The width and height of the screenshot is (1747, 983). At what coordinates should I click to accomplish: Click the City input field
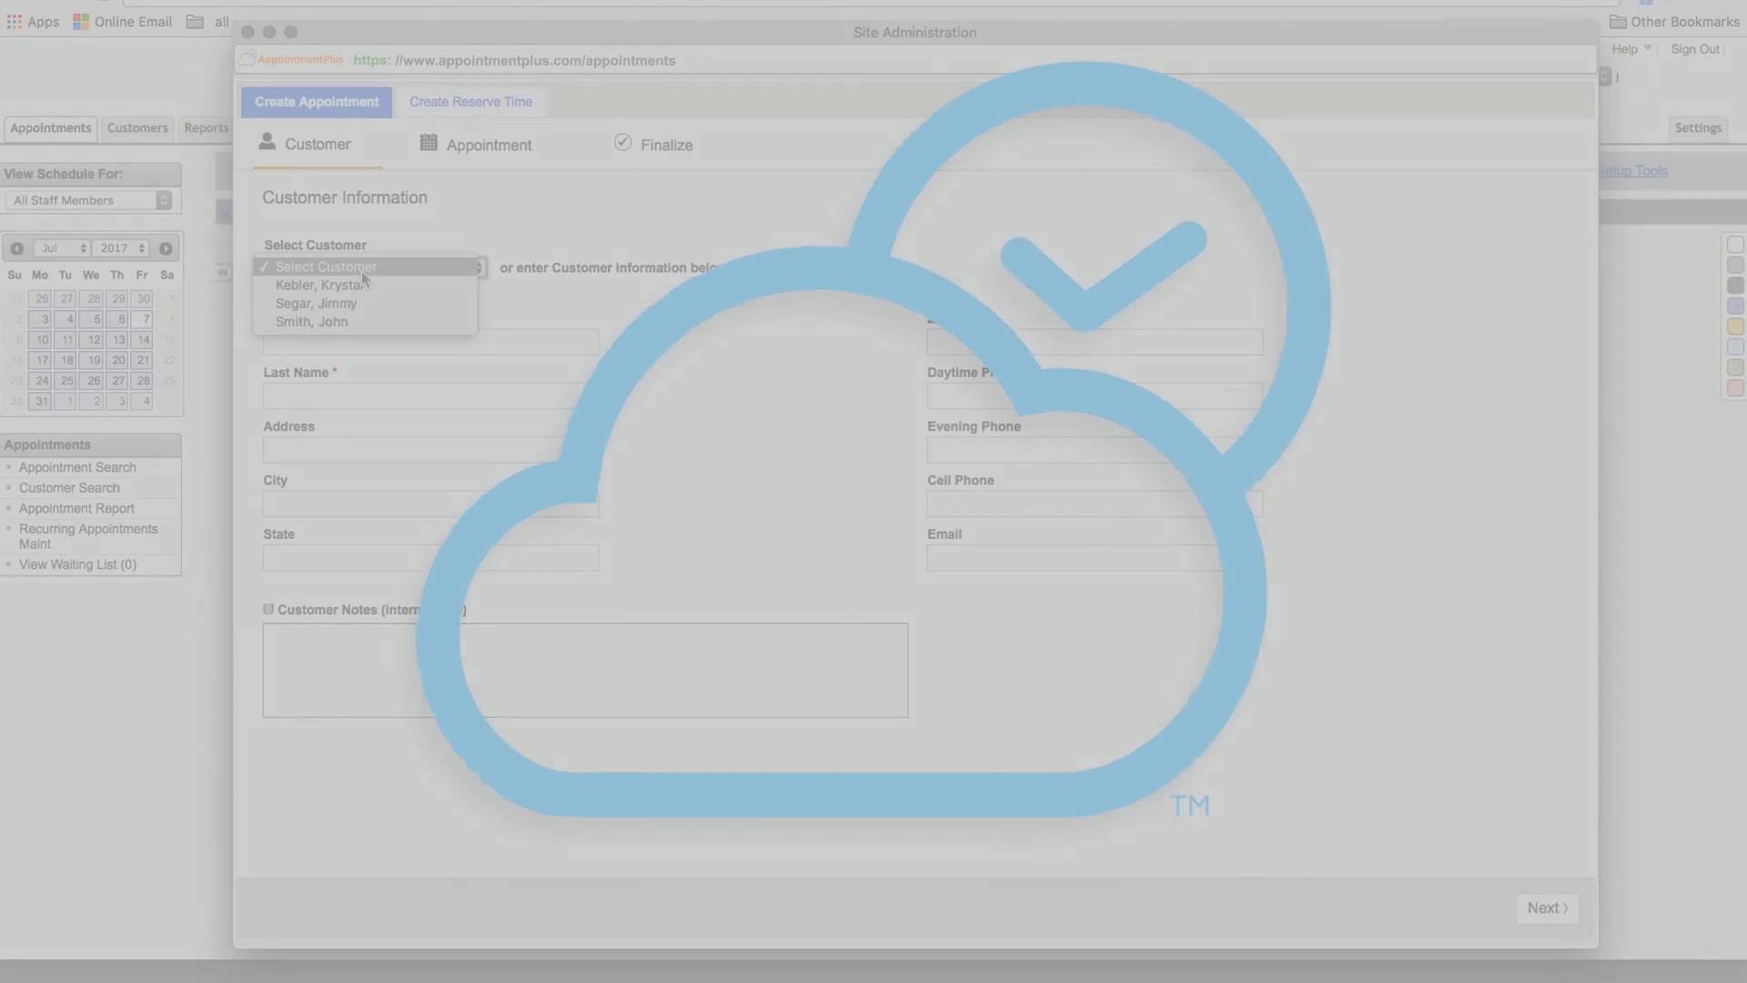point(430,503)
